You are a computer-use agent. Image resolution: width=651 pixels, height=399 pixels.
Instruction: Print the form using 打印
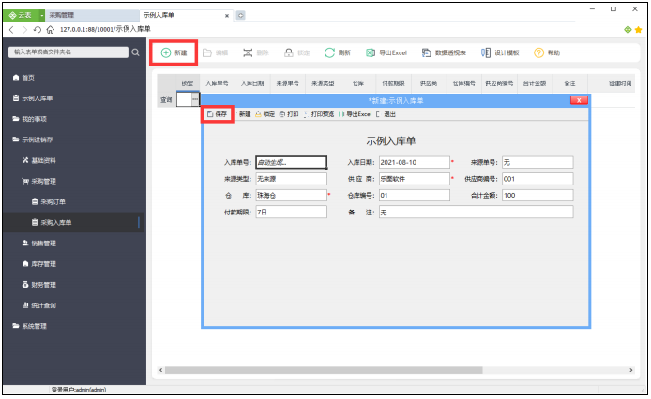point(289,114)
